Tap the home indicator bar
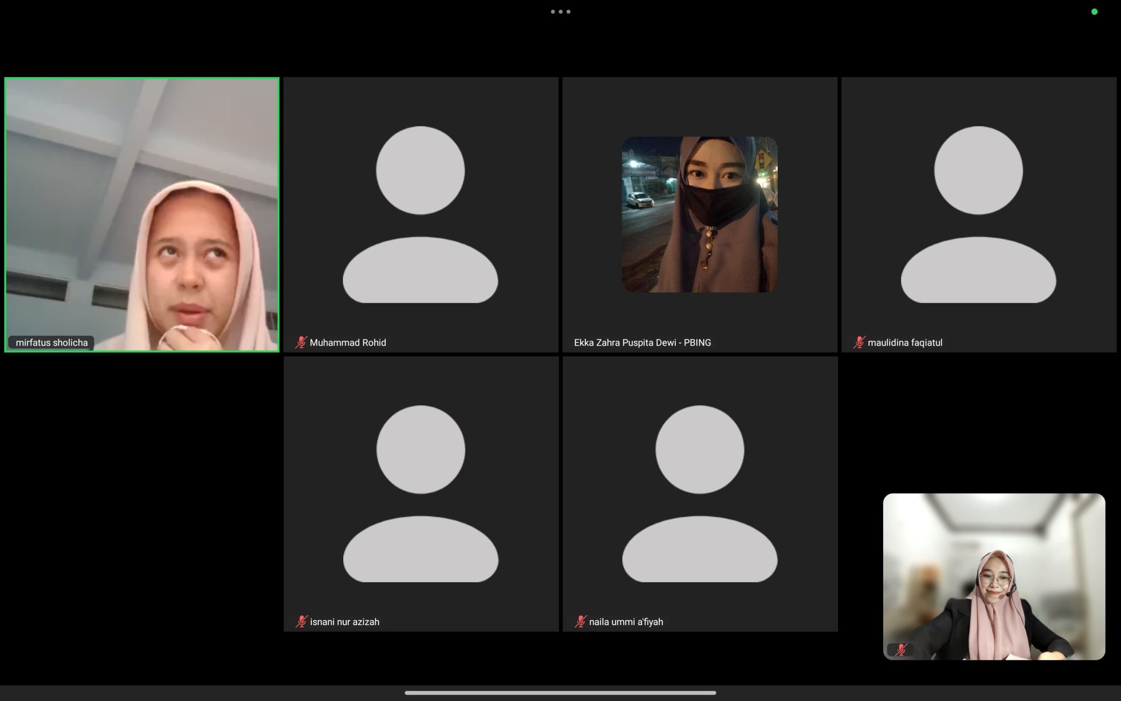Screen dimensions: 1121x701 pos(560,693)
